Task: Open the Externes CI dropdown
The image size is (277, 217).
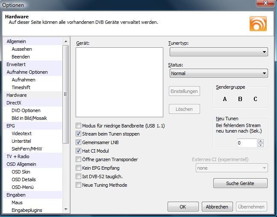Action: click(231, 168)
